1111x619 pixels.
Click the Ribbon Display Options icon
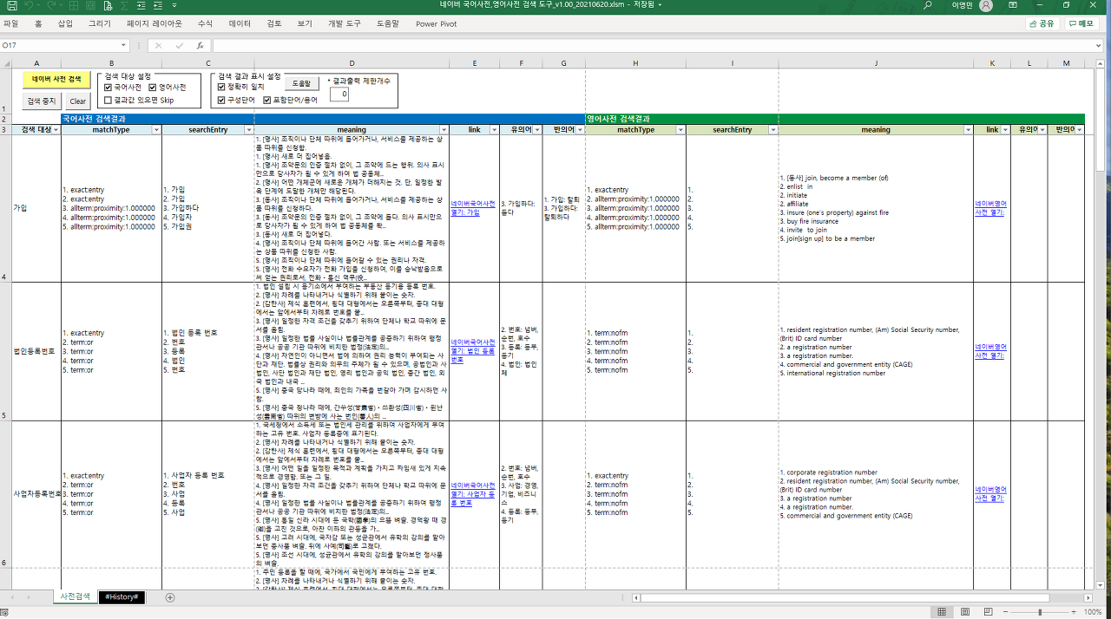[1013, 6]
